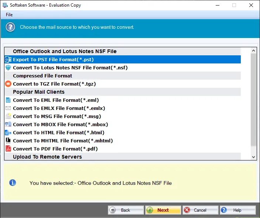Choose Convert To EMLX File Format
The height and width of the screenshot is (218, 260).
tap(123, 108)
